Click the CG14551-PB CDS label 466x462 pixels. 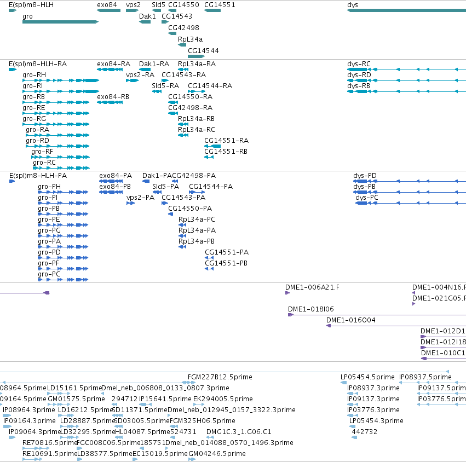point(226,263)
